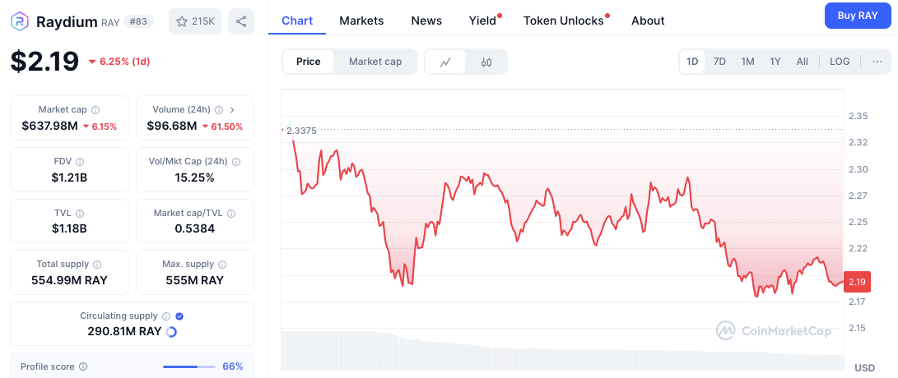Open the Token Unlocks tab
898x378 pixels.
click(x=564, y=21)
